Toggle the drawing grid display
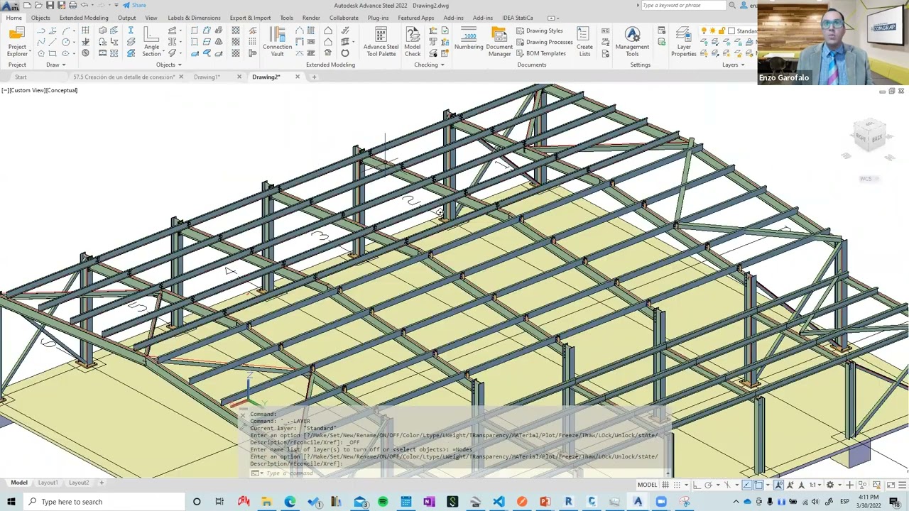Image resolution: width=909 pixels, height=511 pixels. tap(665, 485)
